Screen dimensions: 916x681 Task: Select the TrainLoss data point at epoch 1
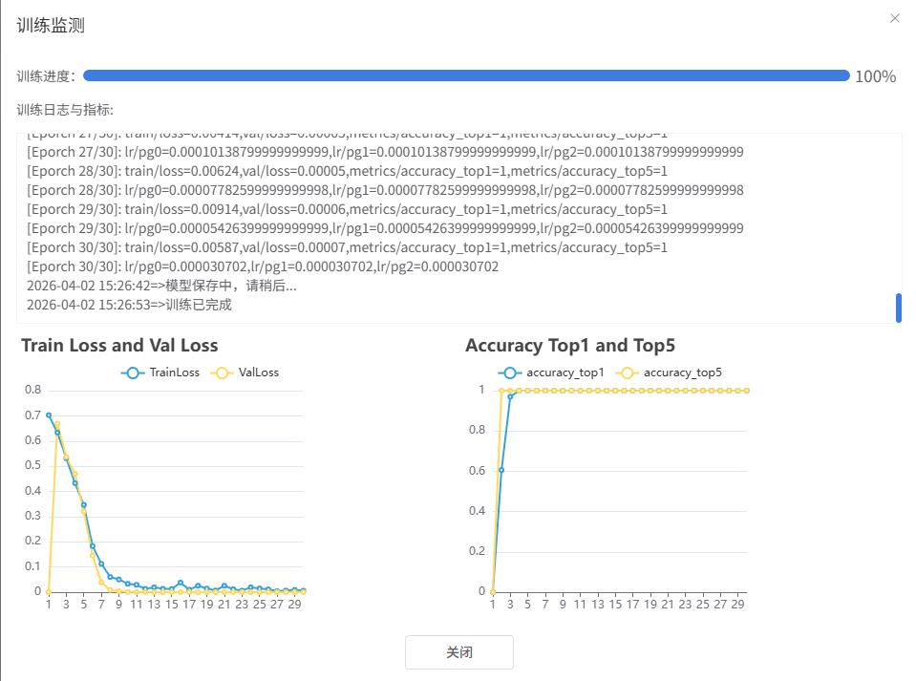[x=49, y=415]
